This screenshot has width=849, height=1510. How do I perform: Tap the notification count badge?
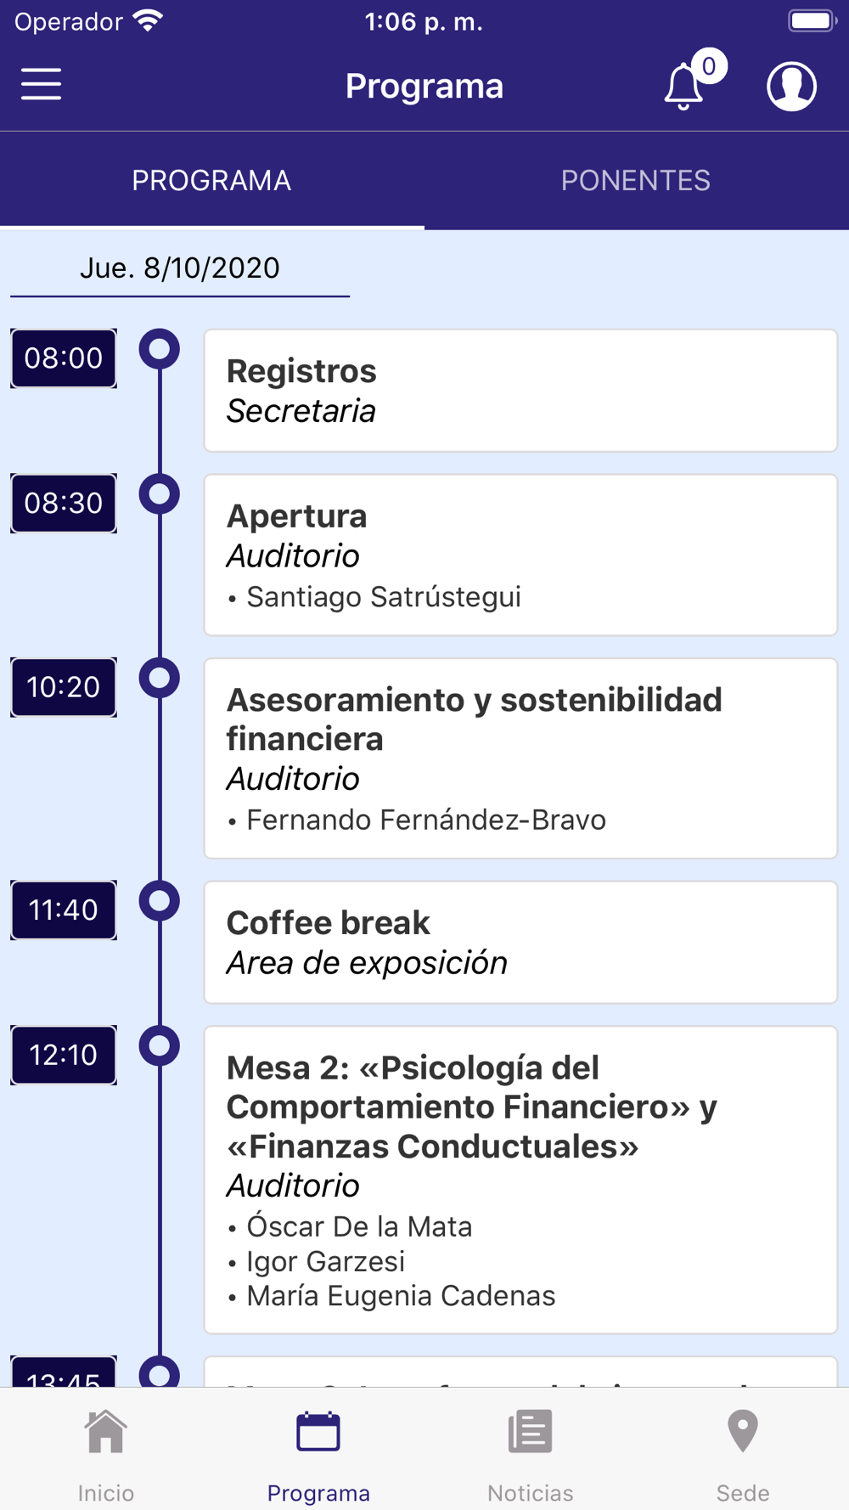tap(709, 66)
